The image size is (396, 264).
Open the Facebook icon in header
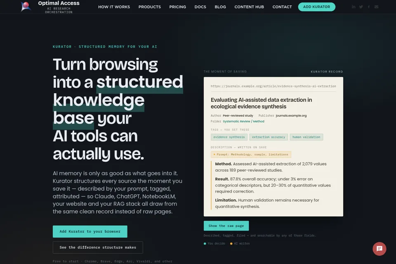(369, 7)
